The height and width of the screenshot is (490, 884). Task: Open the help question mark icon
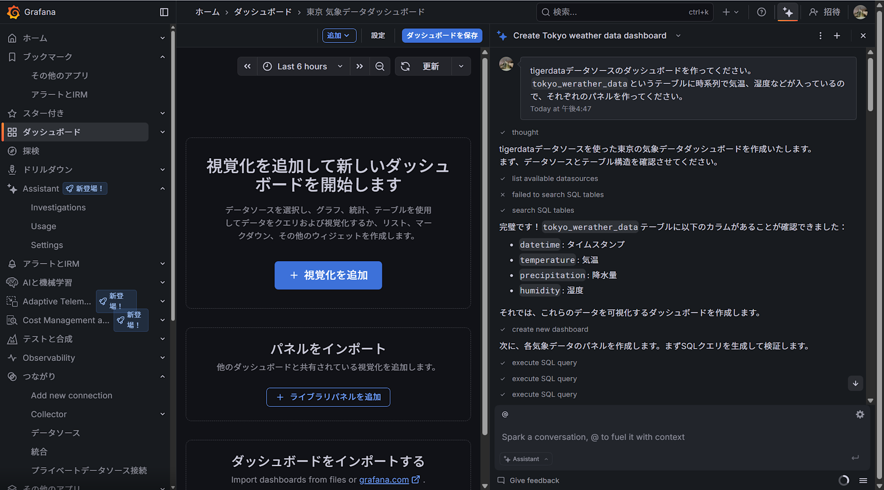tap(761, 12)
